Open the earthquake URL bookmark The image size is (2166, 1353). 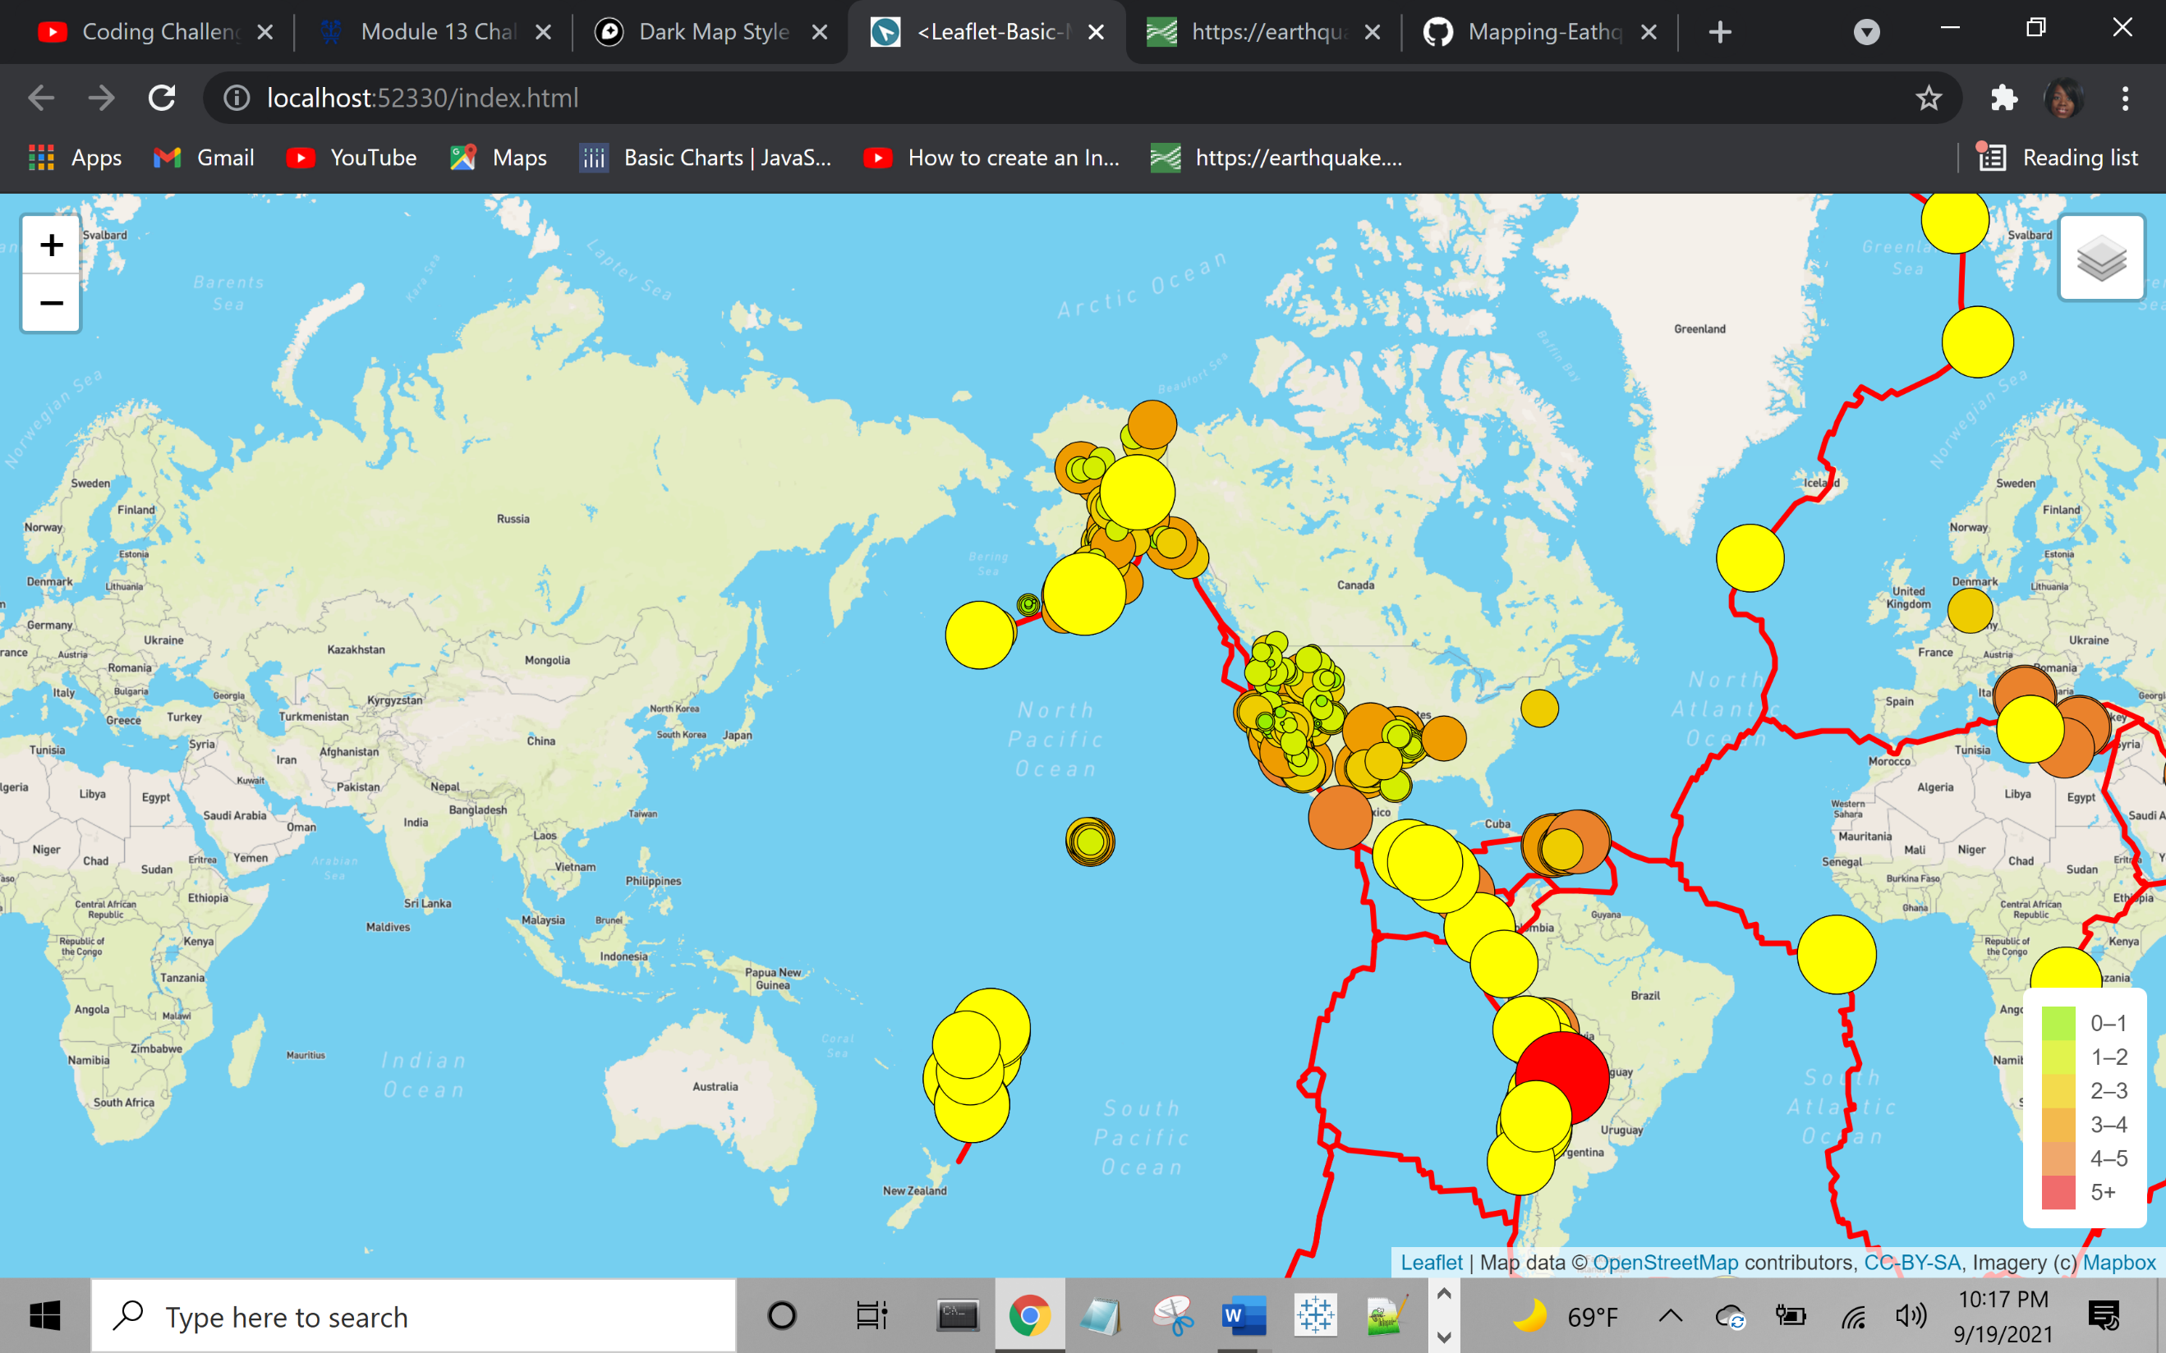(x=1277, y=158)
